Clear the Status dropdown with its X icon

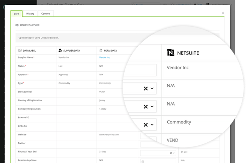pos(146,88)
